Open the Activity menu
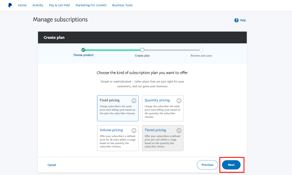 pyautogui.click(x=38, y=5)
